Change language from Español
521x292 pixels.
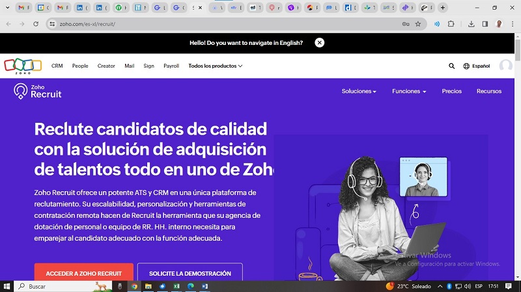[x=481, y=66]
